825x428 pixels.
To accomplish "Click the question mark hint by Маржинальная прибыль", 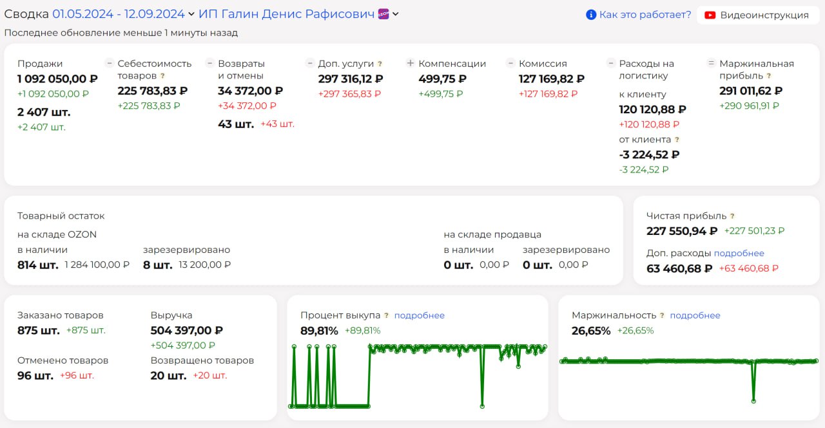I will tap(769, 76).
